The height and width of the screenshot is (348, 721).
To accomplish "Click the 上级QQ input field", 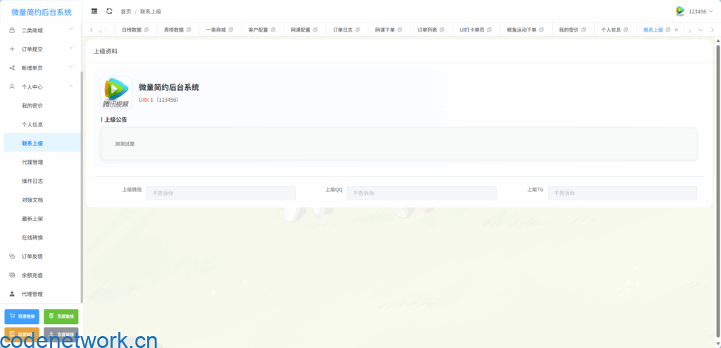I will click(x=421, y=193).
